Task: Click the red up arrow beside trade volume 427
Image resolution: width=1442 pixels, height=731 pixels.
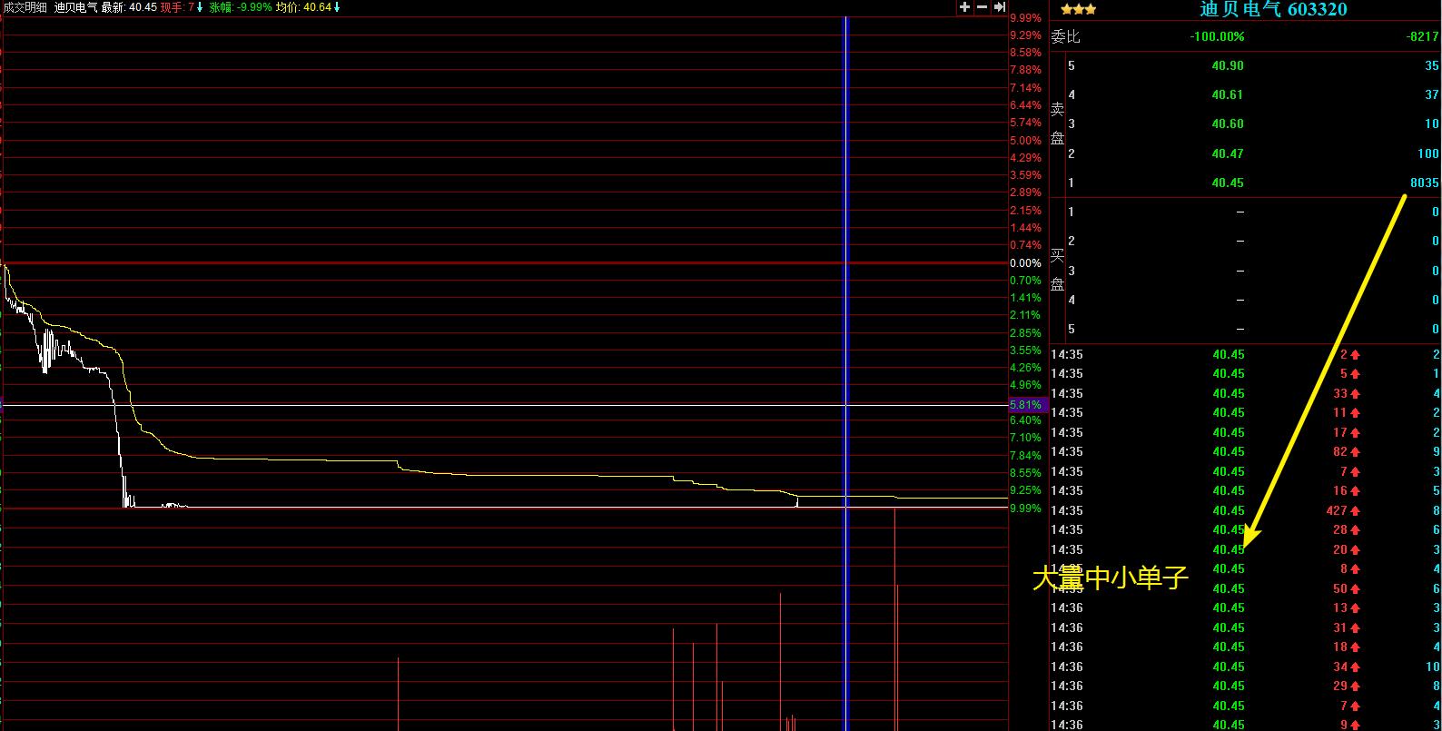Action: pos(1355,511)
